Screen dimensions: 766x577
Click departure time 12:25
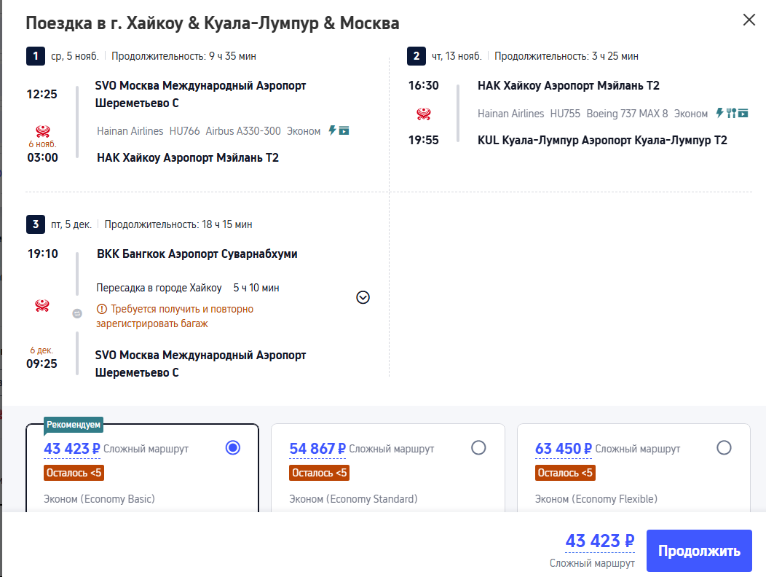[x=42, y=94]
